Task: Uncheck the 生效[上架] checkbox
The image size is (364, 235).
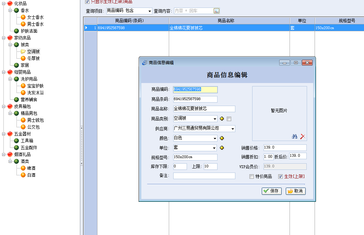Action: click(x=280, y=176)
